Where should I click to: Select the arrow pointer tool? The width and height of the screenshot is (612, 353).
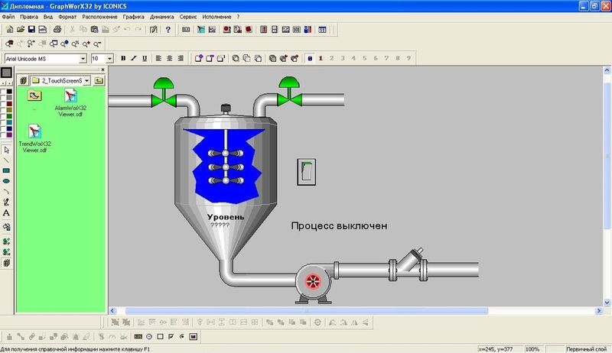point(6,150)
